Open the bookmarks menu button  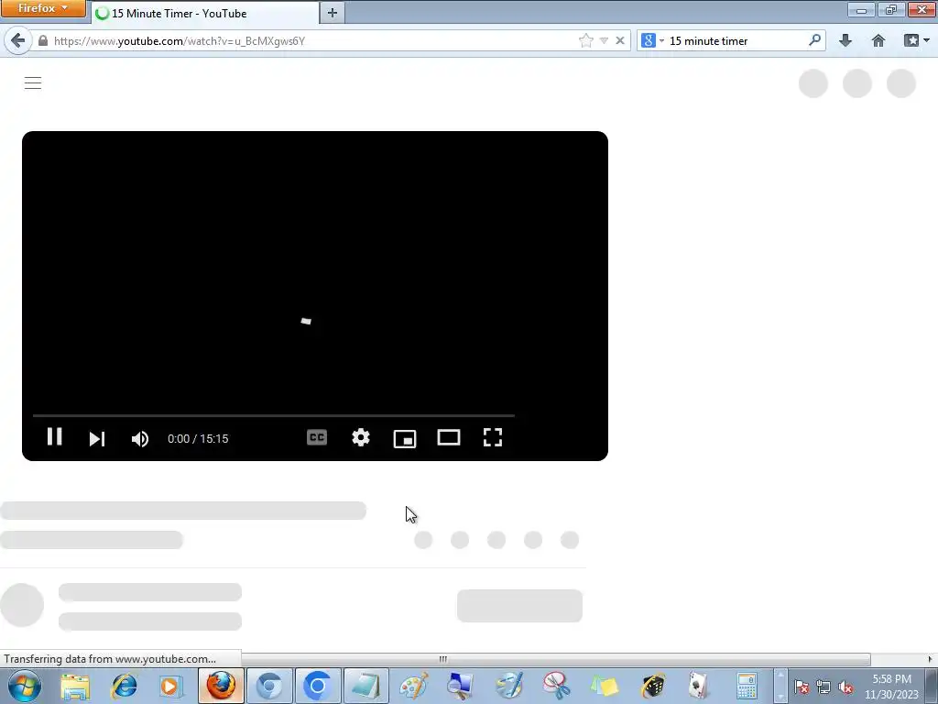(x=916, y=40)
